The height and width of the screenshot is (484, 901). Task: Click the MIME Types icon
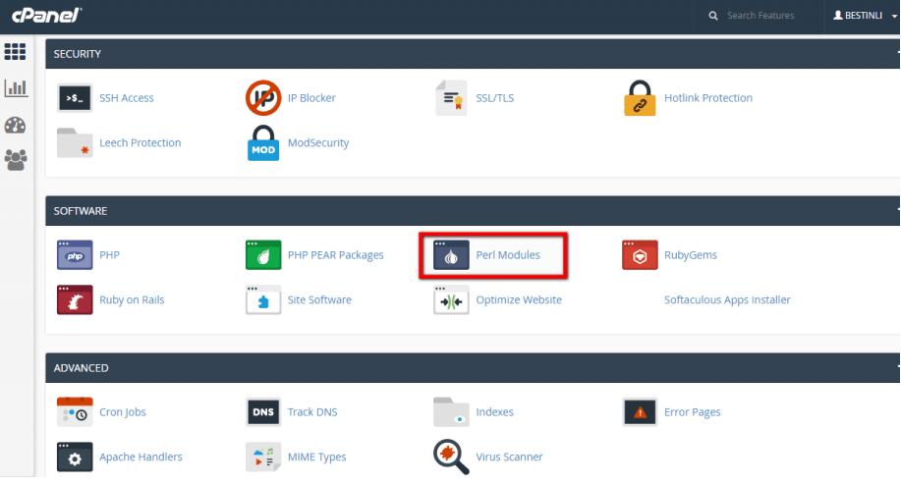263,457
